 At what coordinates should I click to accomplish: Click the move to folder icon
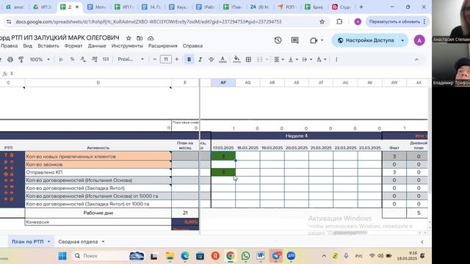coord(140,38)
